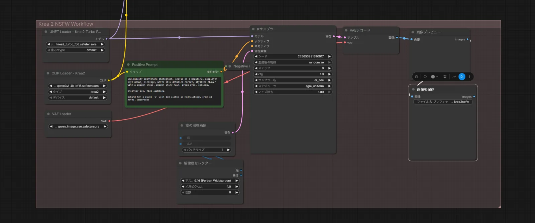Viewport: 535px width, 223px height.
Task: Open 生成後の制御 randomize dropdown
Action: tap(293, 62)
